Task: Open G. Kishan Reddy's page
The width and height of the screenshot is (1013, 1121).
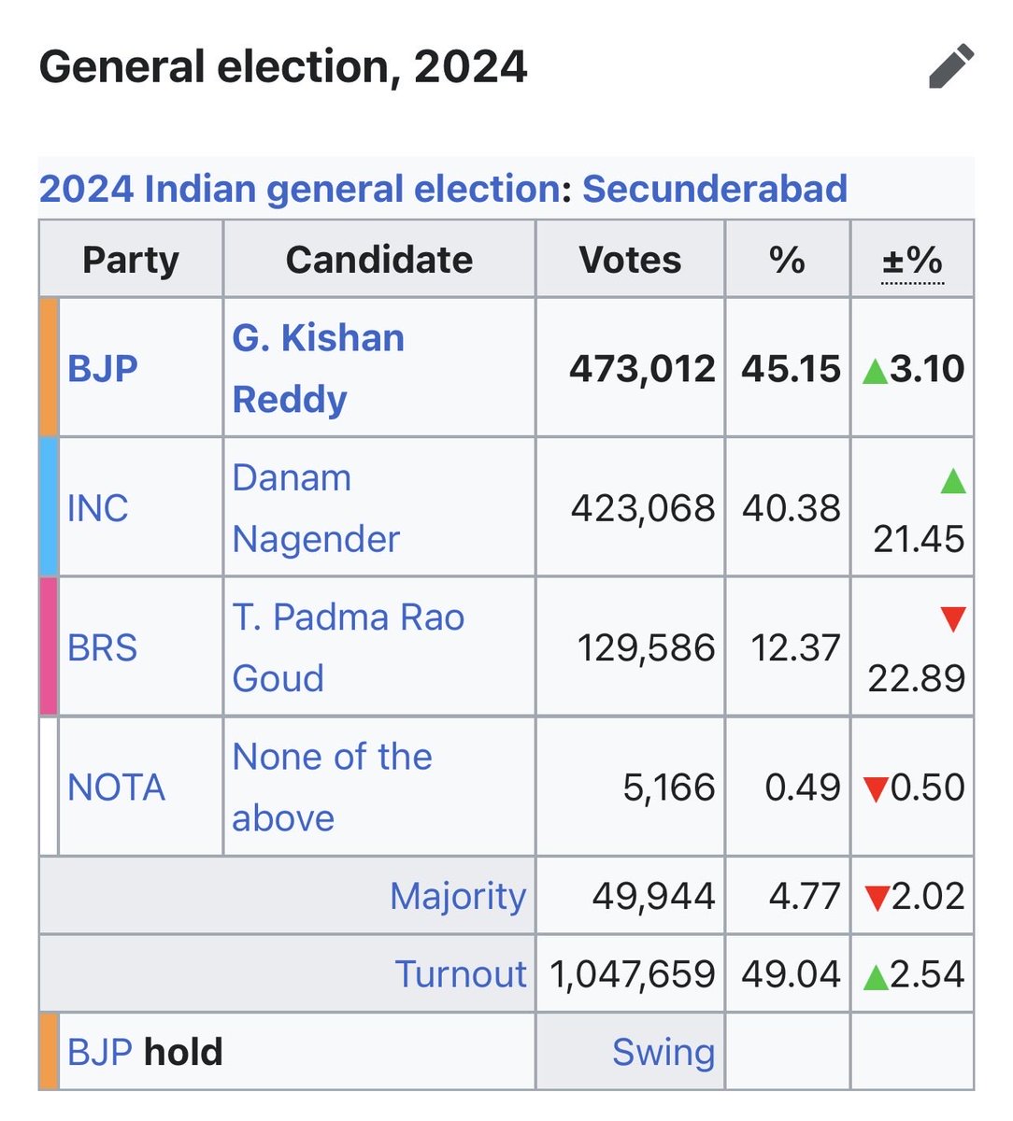Action: [318, 368]
